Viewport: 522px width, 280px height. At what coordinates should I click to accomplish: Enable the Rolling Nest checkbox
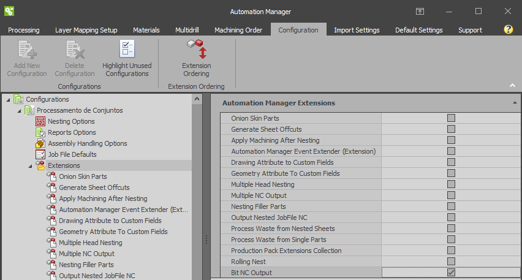451,262
